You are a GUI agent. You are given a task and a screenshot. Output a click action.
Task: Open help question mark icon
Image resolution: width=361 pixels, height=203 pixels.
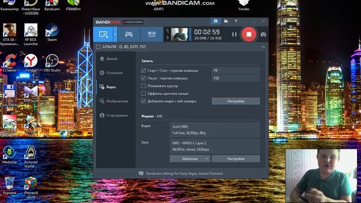236,21
